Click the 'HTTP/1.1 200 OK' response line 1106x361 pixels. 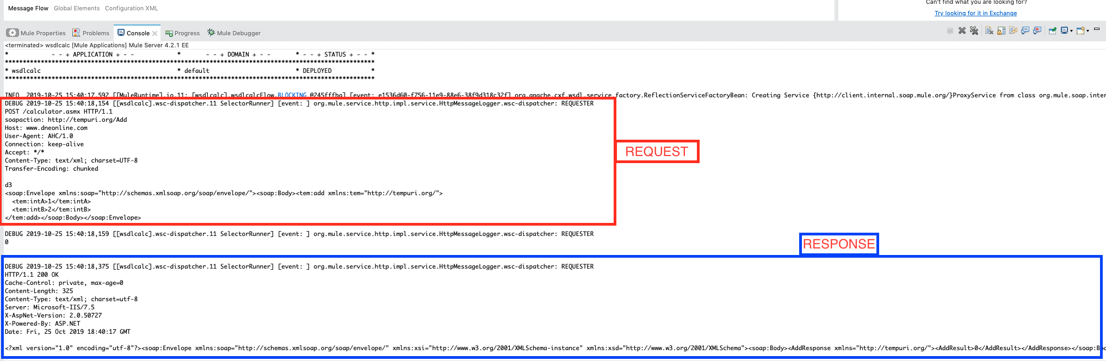point(32,275)
